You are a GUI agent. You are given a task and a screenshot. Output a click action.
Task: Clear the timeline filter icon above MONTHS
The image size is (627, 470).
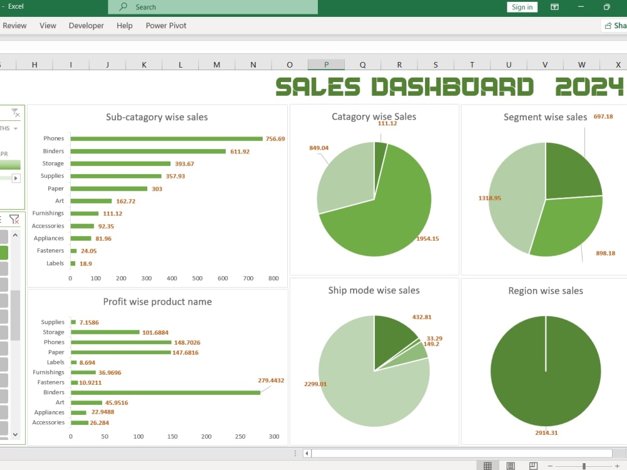[16, 113]
